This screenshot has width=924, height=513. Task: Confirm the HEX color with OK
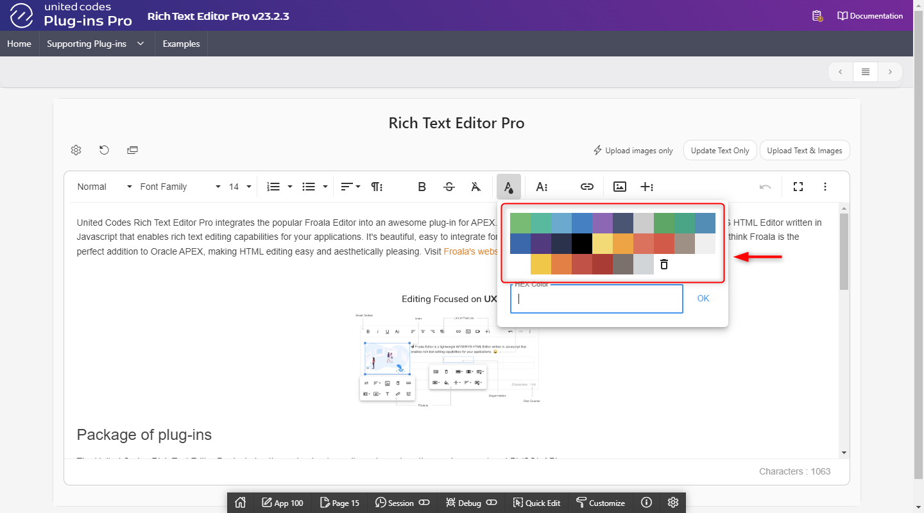703,298
